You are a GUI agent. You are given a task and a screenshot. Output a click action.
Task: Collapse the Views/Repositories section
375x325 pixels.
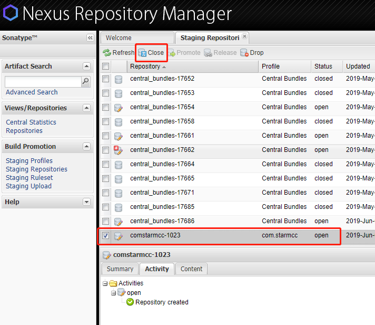[x=86, y=108]
